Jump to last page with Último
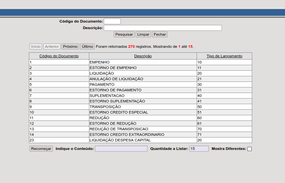The height and width of the screenshot is (183, 285). click(x=87, y=46)
